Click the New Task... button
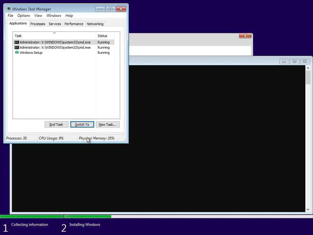 pos(108,125)
